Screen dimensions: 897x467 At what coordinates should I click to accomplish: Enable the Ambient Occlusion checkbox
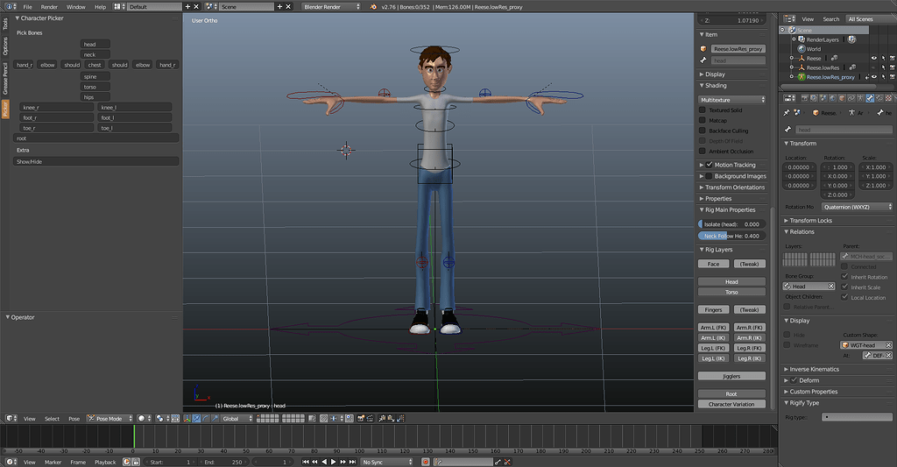702,151
